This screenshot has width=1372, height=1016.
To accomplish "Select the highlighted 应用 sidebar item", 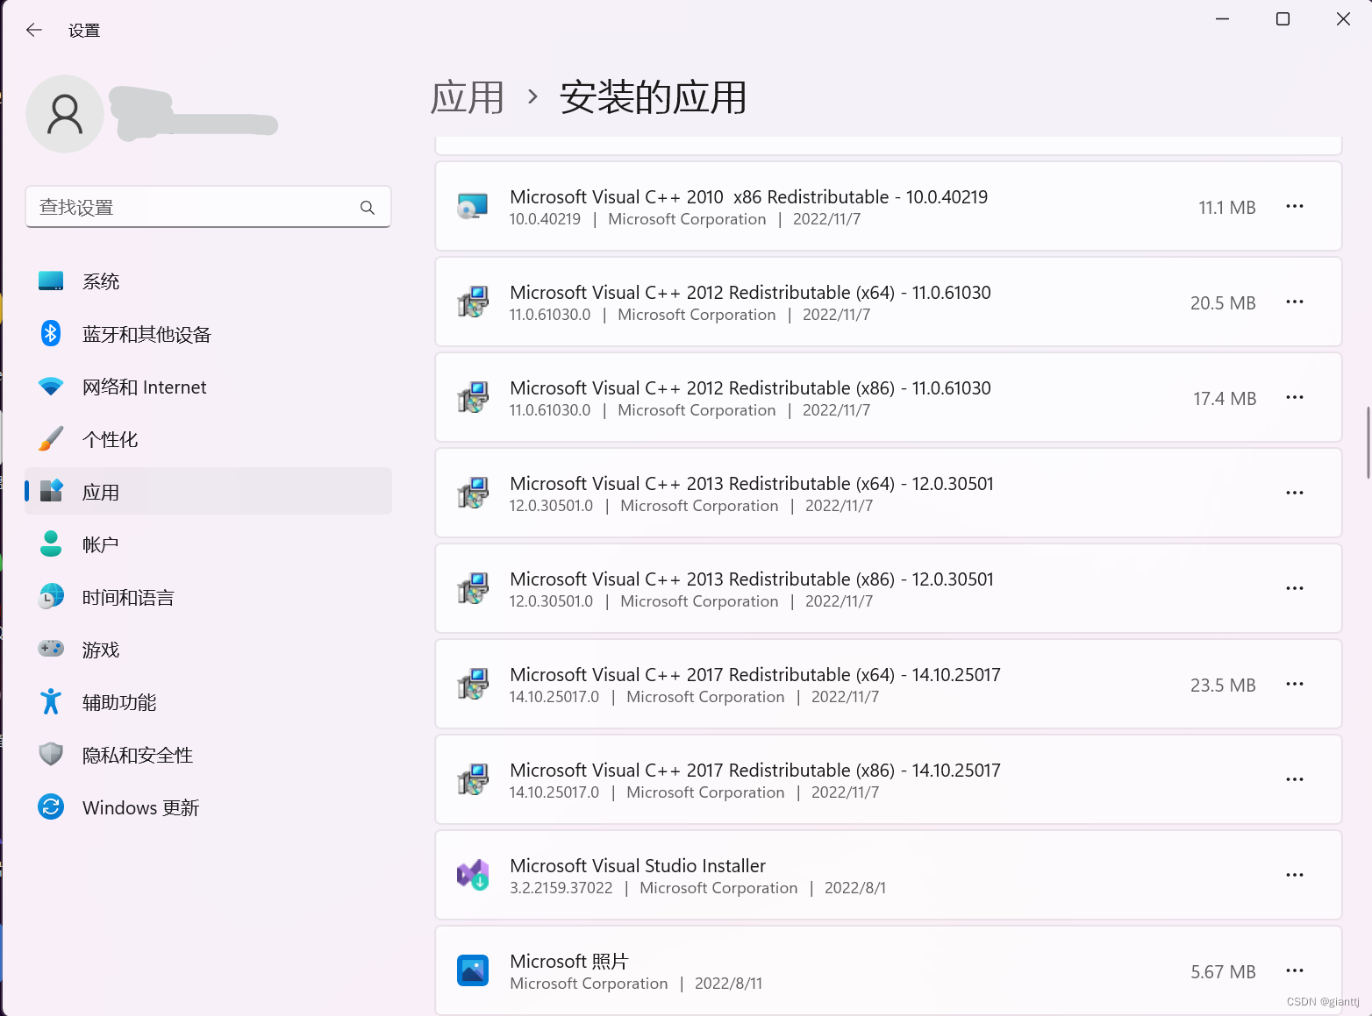I will pyautogui.click(x=101, y=491).
